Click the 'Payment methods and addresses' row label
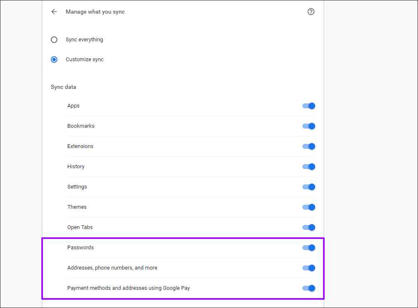The width and height of the screenshot is (418, 308). point(128,288)
